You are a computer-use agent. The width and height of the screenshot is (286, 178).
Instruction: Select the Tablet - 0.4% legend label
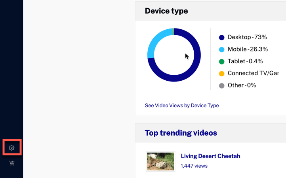pos(245,61)
